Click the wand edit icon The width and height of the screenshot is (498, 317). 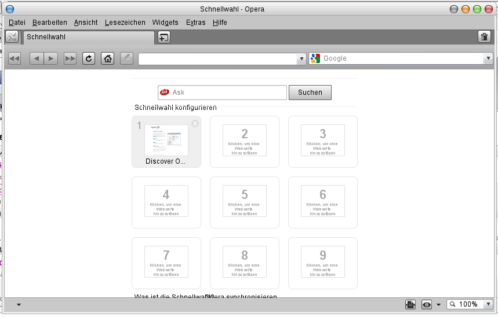click(x=126, y=58)
